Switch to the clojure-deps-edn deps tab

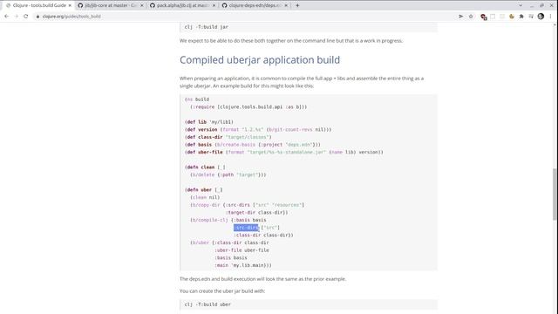[254, 5]
